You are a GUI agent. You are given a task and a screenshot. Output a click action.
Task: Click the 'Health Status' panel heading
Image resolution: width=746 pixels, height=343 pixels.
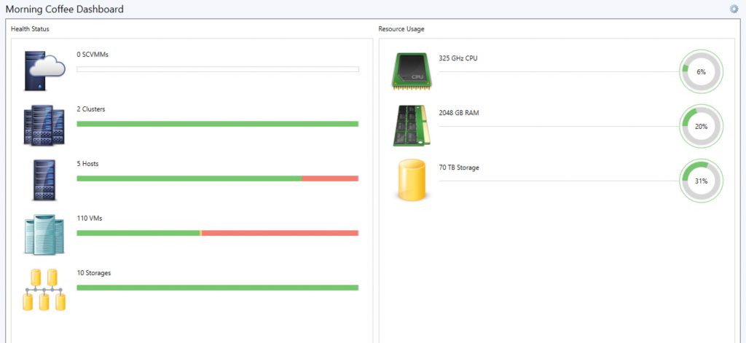[x=30, y=29]
